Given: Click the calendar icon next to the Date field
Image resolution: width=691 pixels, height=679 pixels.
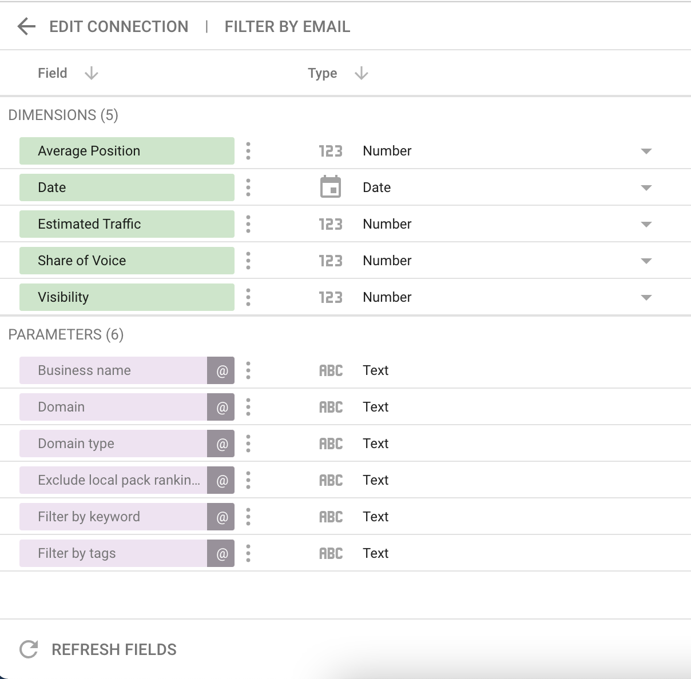Looking at the screenshot, I should (x=331, y=187).
